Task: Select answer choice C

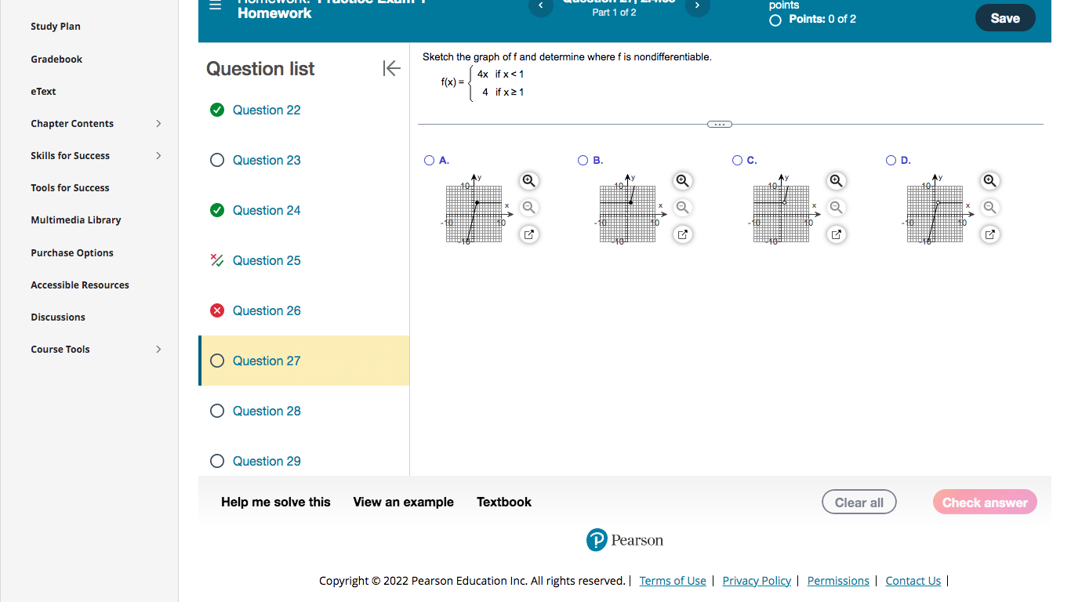Action: point(737,161)
